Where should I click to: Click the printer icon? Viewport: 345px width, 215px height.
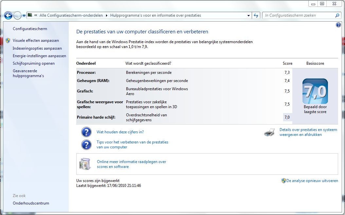click(x=269, y=132)
